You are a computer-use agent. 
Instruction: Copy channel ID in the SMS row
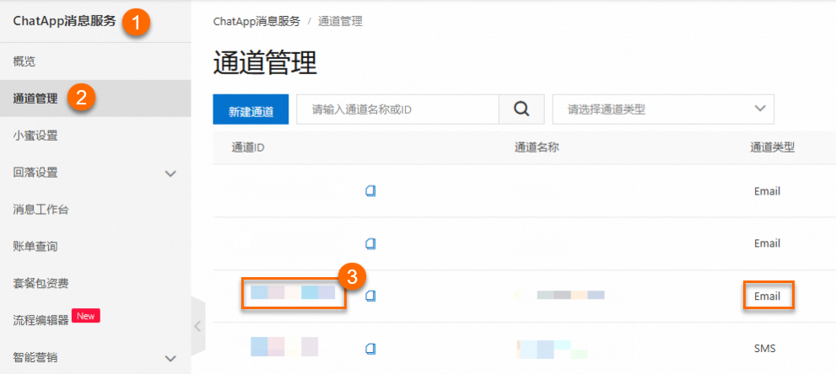[371, 349]
